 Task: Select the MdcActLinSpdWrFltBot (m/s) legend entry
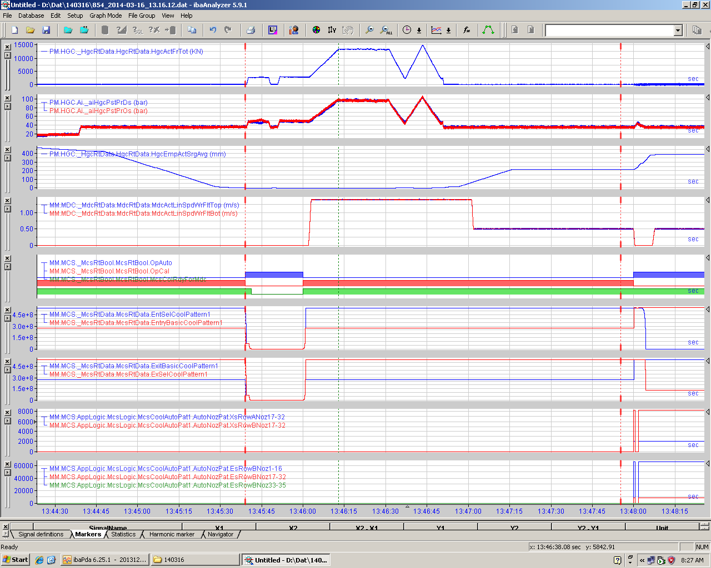pos(143,214)
